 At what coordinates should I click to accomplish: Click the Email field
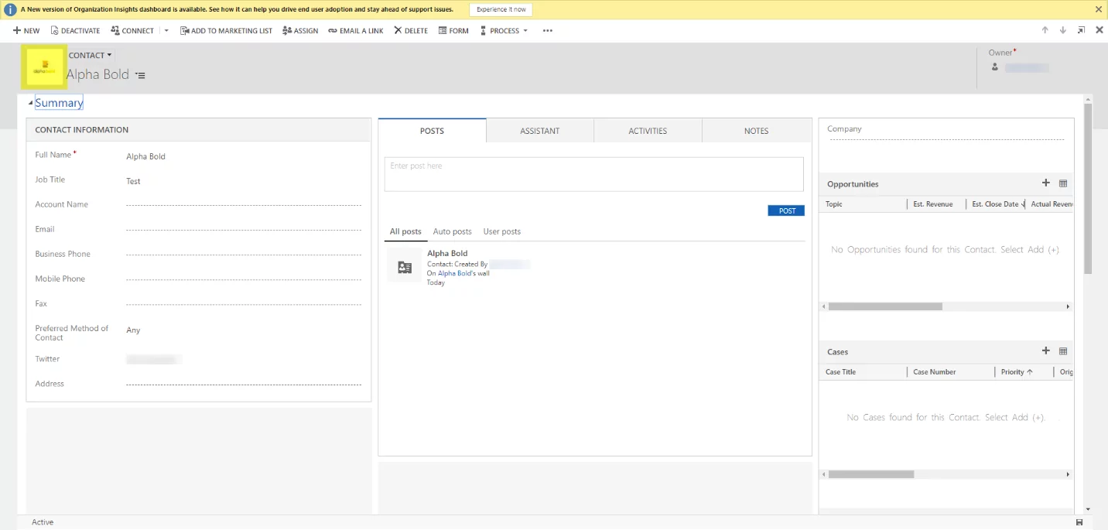coord(244,229)
